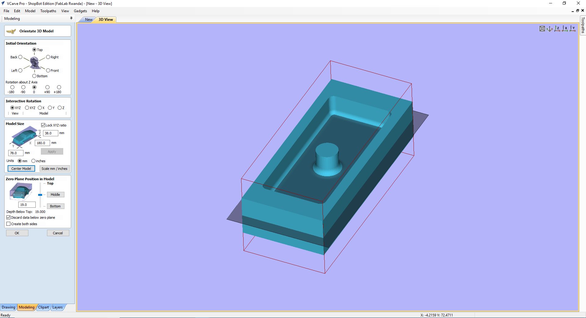Minimize the inner document window
The height and width of the screenshot is (318, 586).
[573, 11]
